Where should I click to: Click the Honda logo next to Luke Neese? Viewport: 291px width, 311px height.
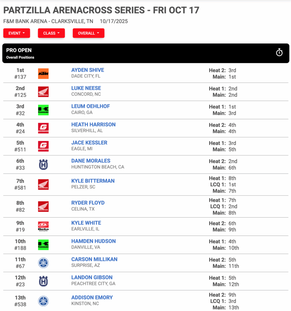[x=43, y=92]
